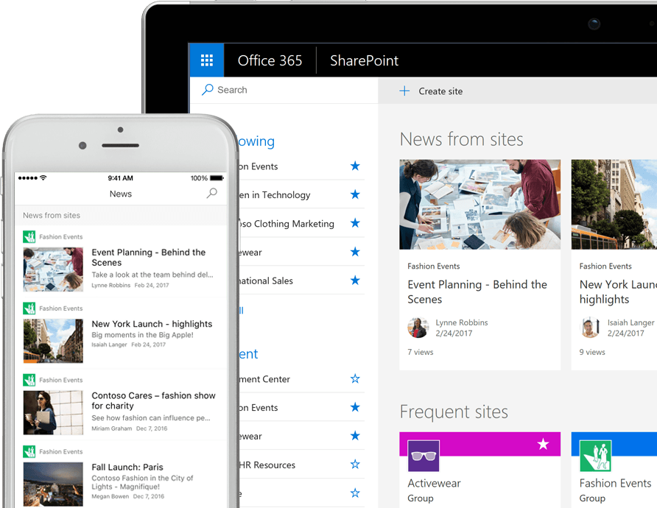Open the Office 365 header link
The width and height of the screenshot is (657, 508).
point(270,60)
